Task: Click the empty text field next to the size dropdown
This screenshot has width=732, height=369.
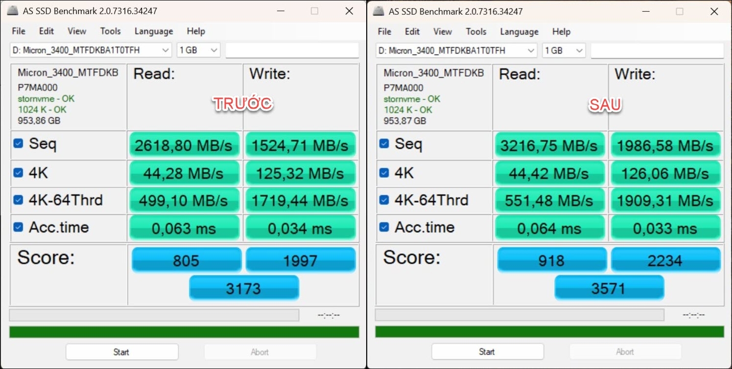Action: [x=292, y=50]
